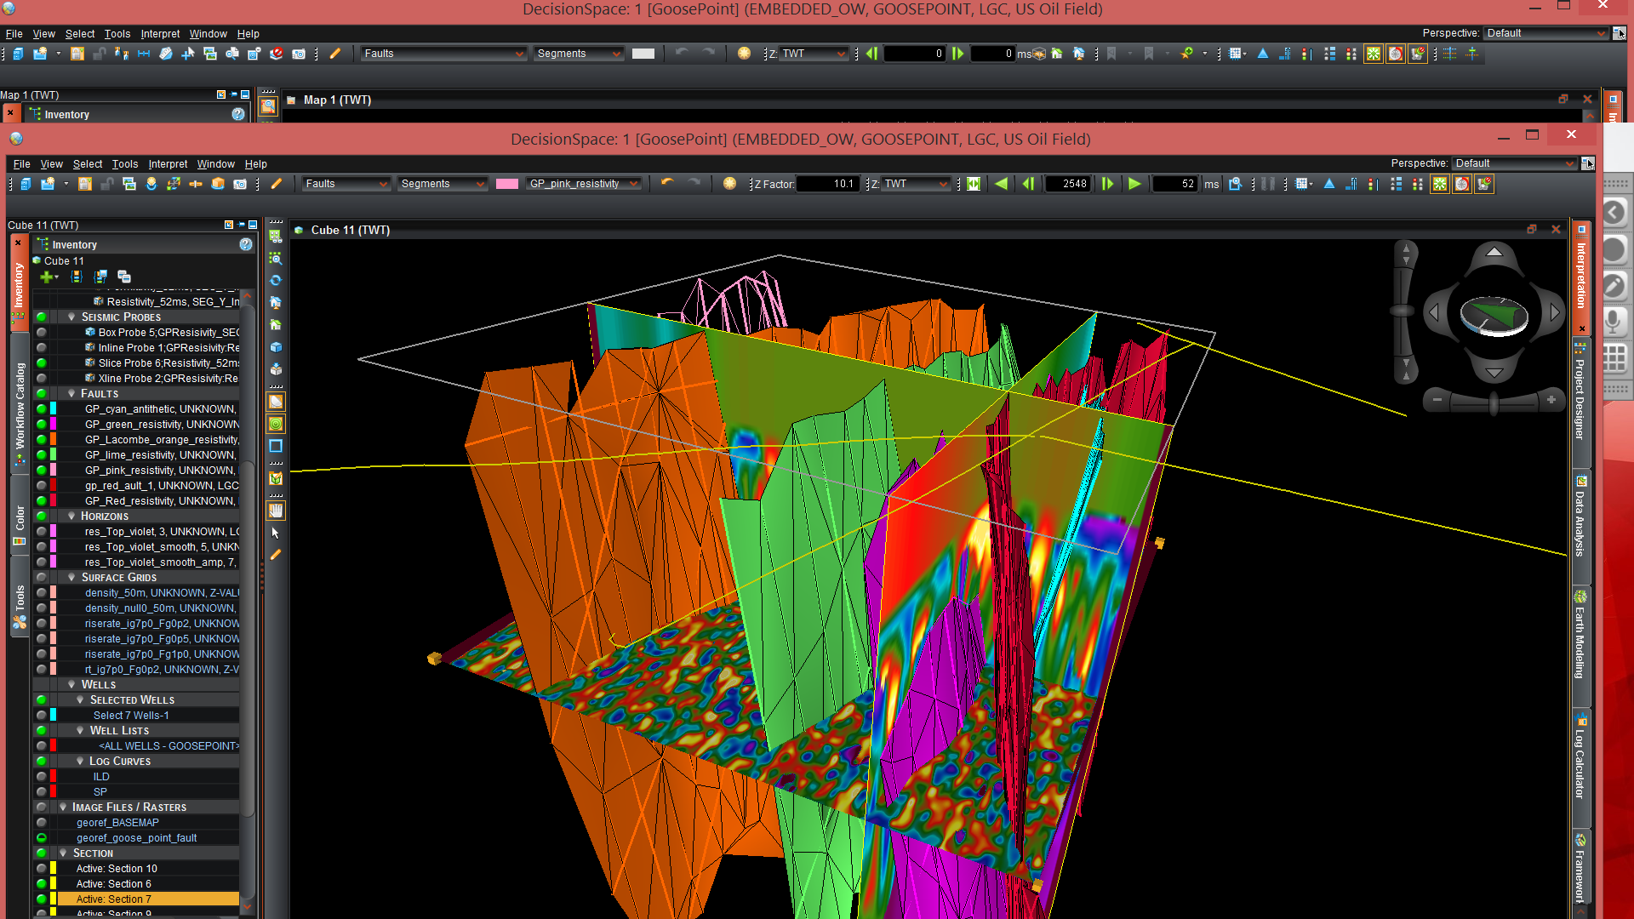Open the Select menu in the front window

click(87, 164)
